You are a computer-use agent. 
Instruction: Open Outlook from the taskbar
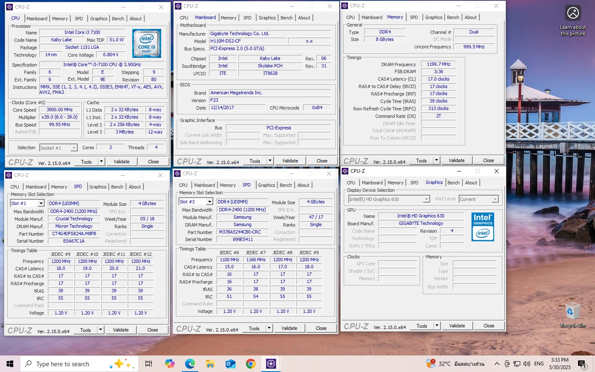pyautogui.click(x=230, y=364)
